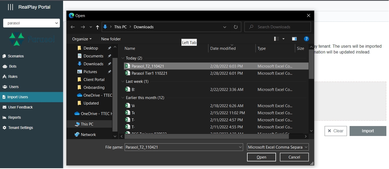Go to Tenant Settings in sidebar
Screen dimensions: 389x169
[21, 128]
